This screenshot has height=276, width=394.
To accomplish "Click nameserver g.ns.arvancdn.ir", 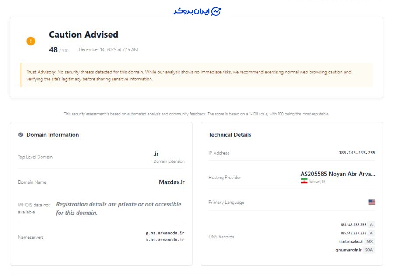I will point(165,233).
